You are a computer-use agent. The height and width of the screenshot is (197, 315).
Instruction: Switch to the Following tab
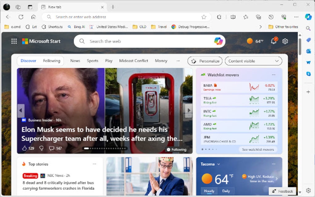pos(52,61)
